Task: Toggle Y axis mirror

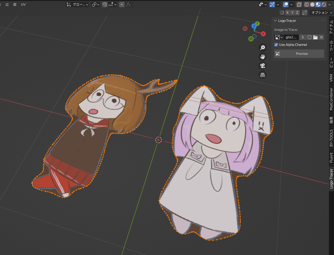Action: [292, 13]
